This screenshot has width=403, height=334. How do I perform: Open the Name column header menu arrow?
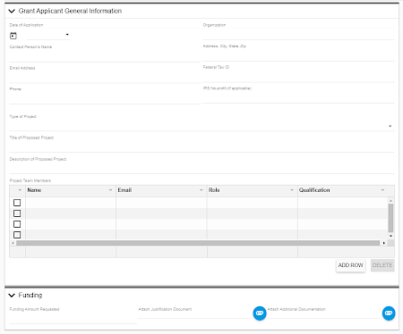[x=110, y=190]
